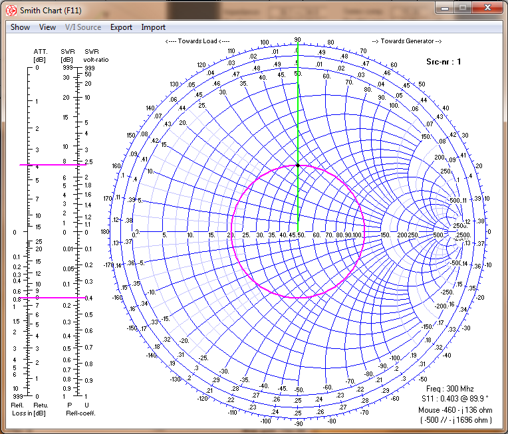
Task: Click the 'Towards Generator' label
Action: pos(407,41)
